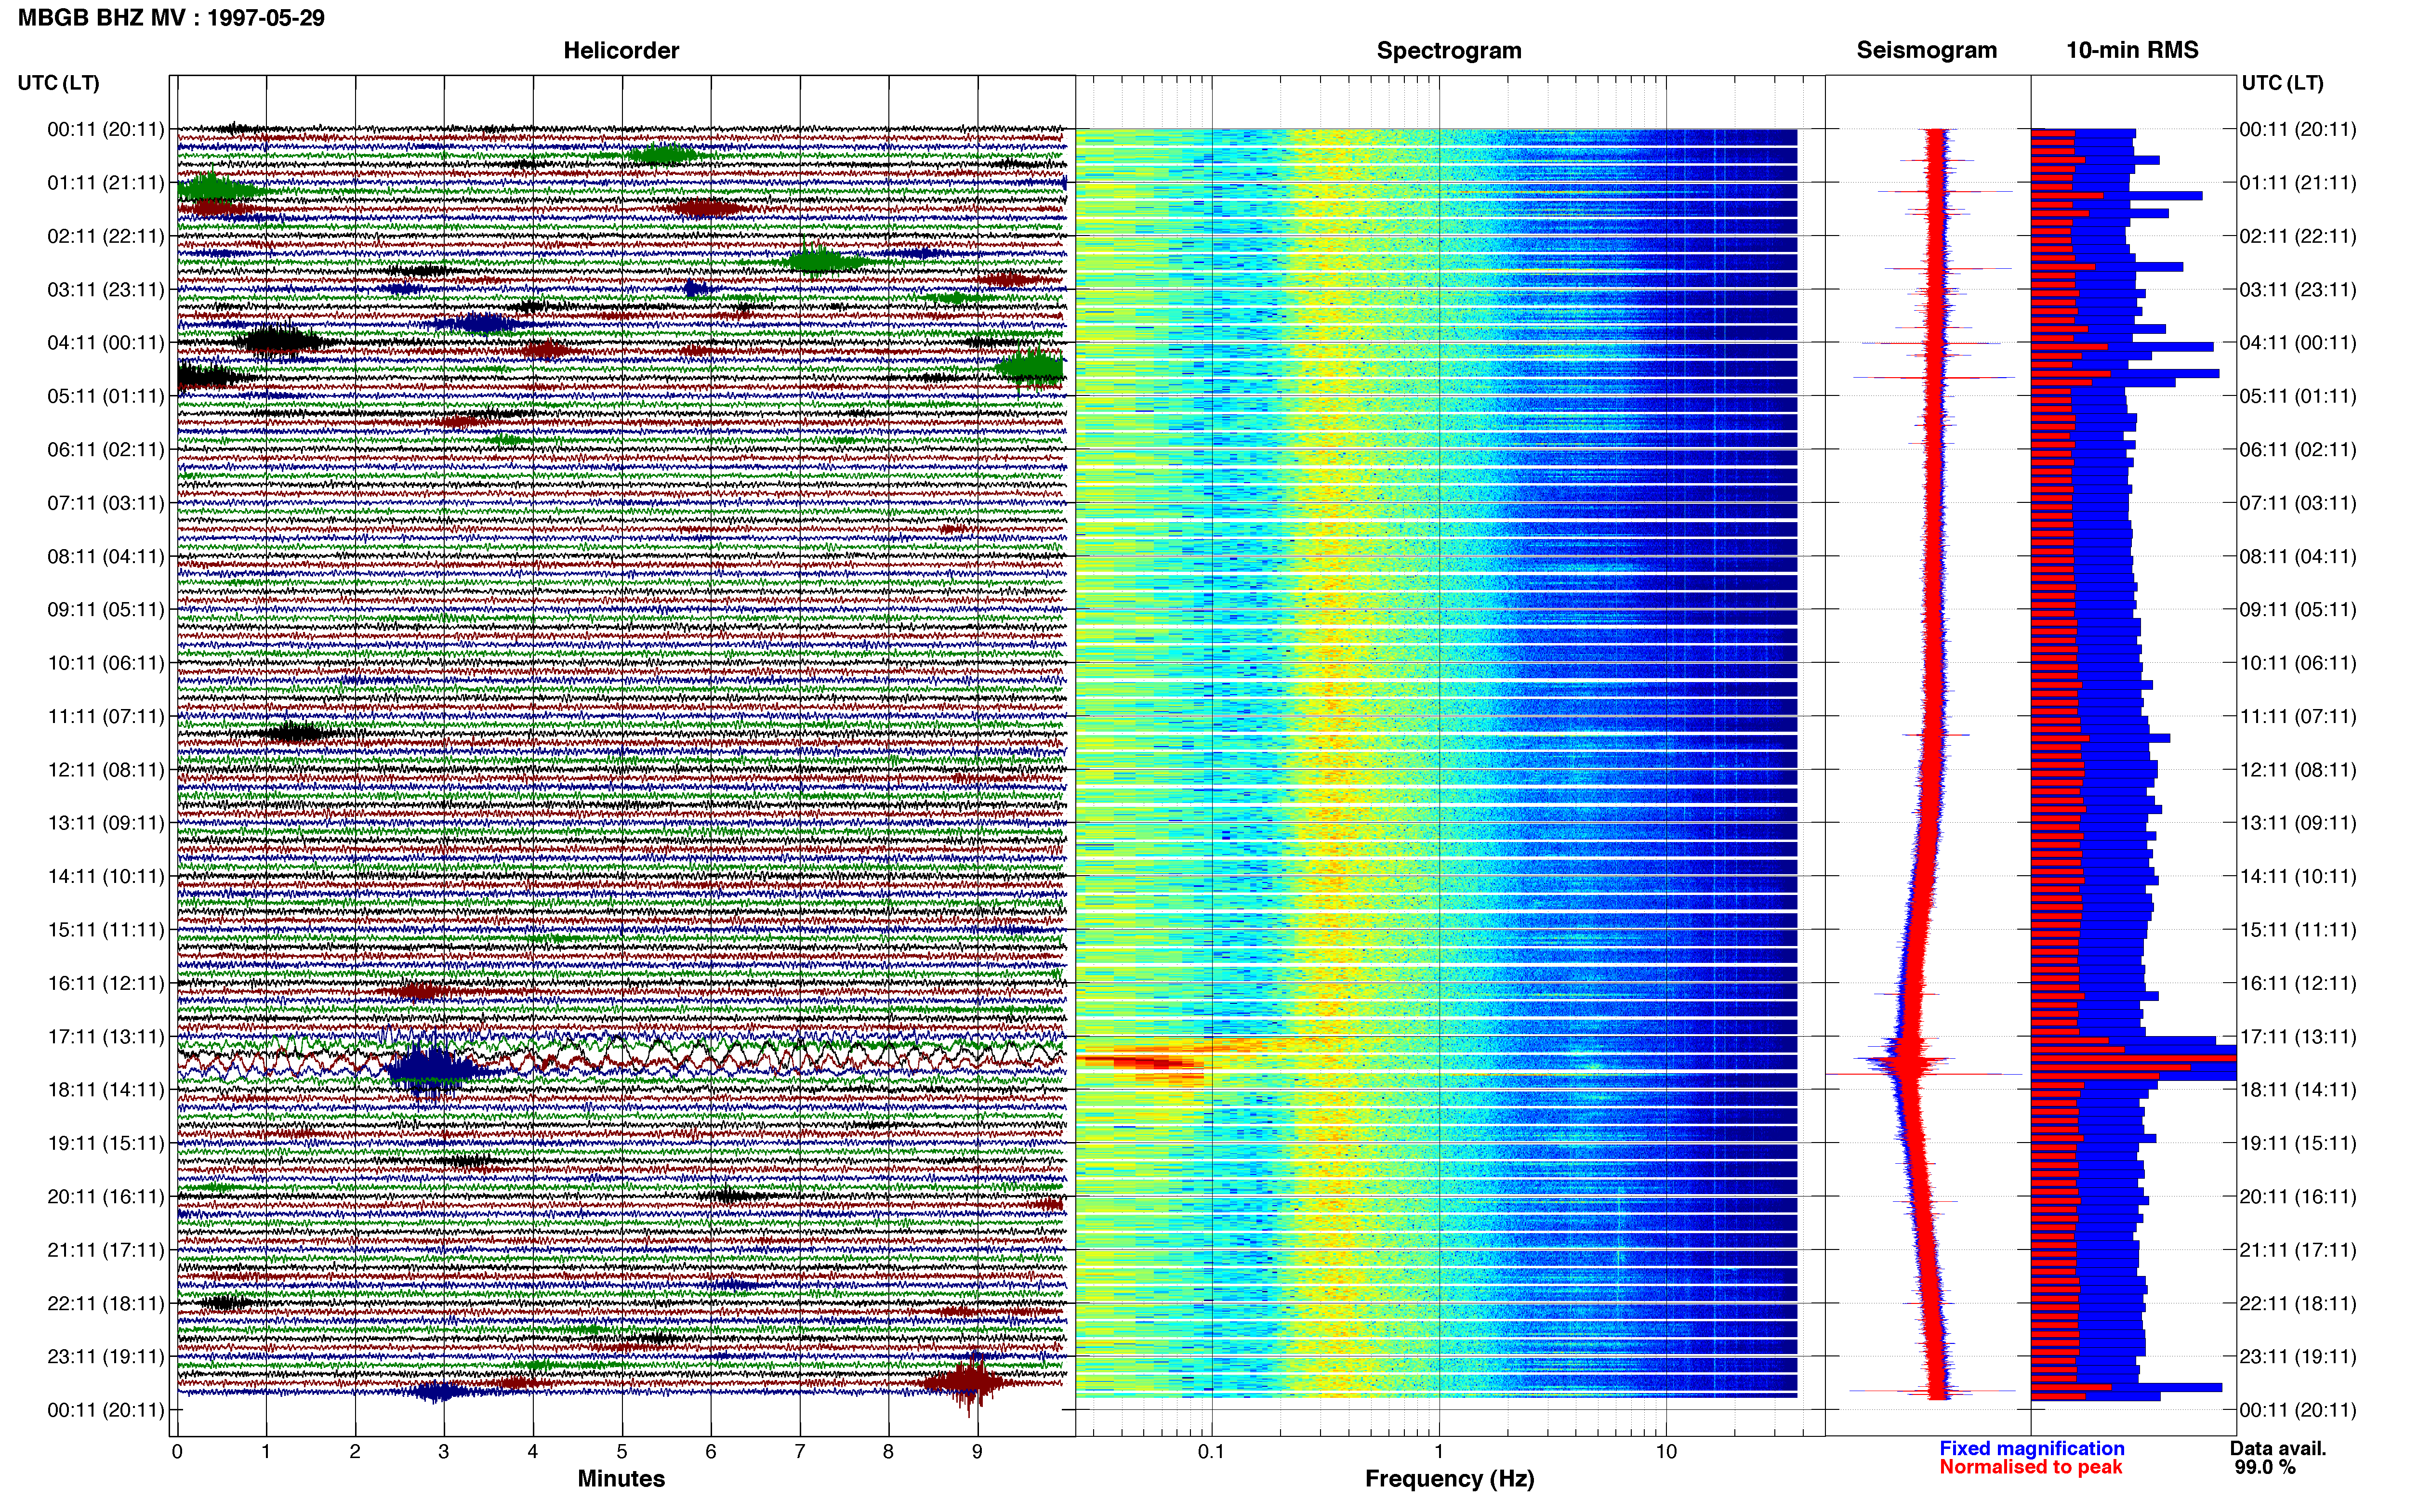Click the '0.1' frequency tick label
The width and height of the screenshot is (2418, 1512).
tap(1211, 1452)
